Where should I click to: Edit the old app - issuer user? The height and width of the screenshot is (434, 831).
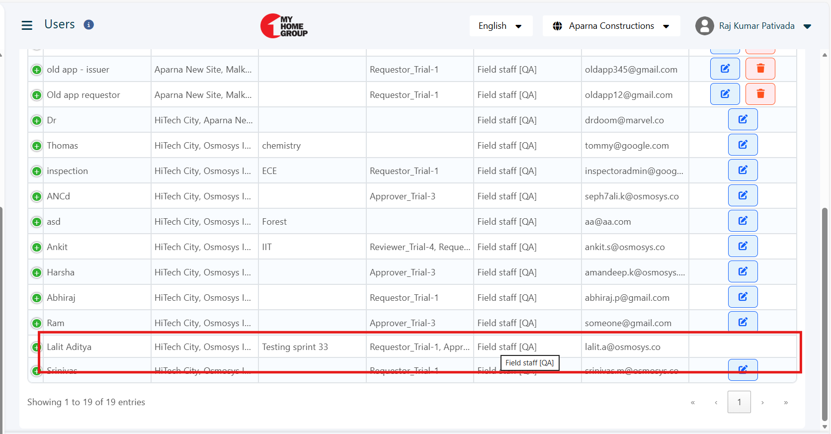(725, 69)
